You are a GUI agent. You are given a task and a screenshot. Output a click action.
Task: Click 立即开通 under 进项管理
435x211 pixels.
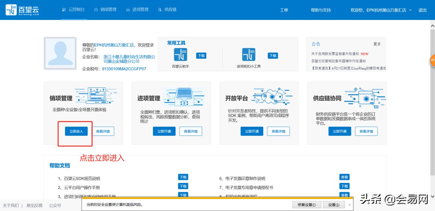(164, 131)
